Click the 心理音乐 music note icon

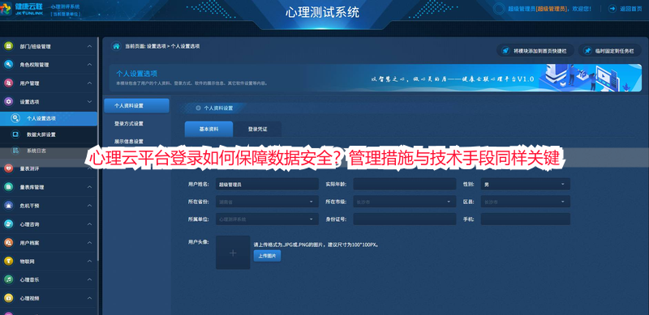point(8,279)
